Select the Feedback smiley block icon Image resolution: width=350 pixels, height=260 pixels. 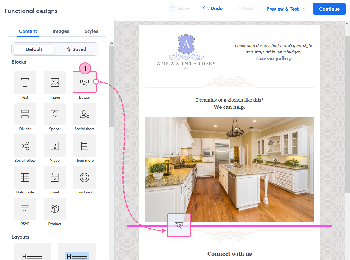point(85,177)
